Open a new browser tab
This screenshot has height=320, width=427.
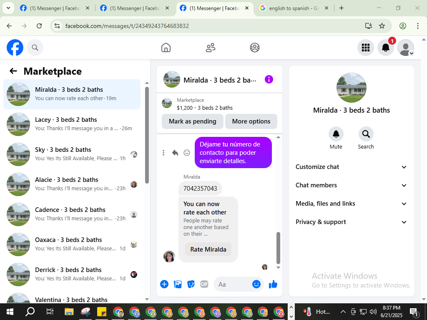click(x=342, y=8)
